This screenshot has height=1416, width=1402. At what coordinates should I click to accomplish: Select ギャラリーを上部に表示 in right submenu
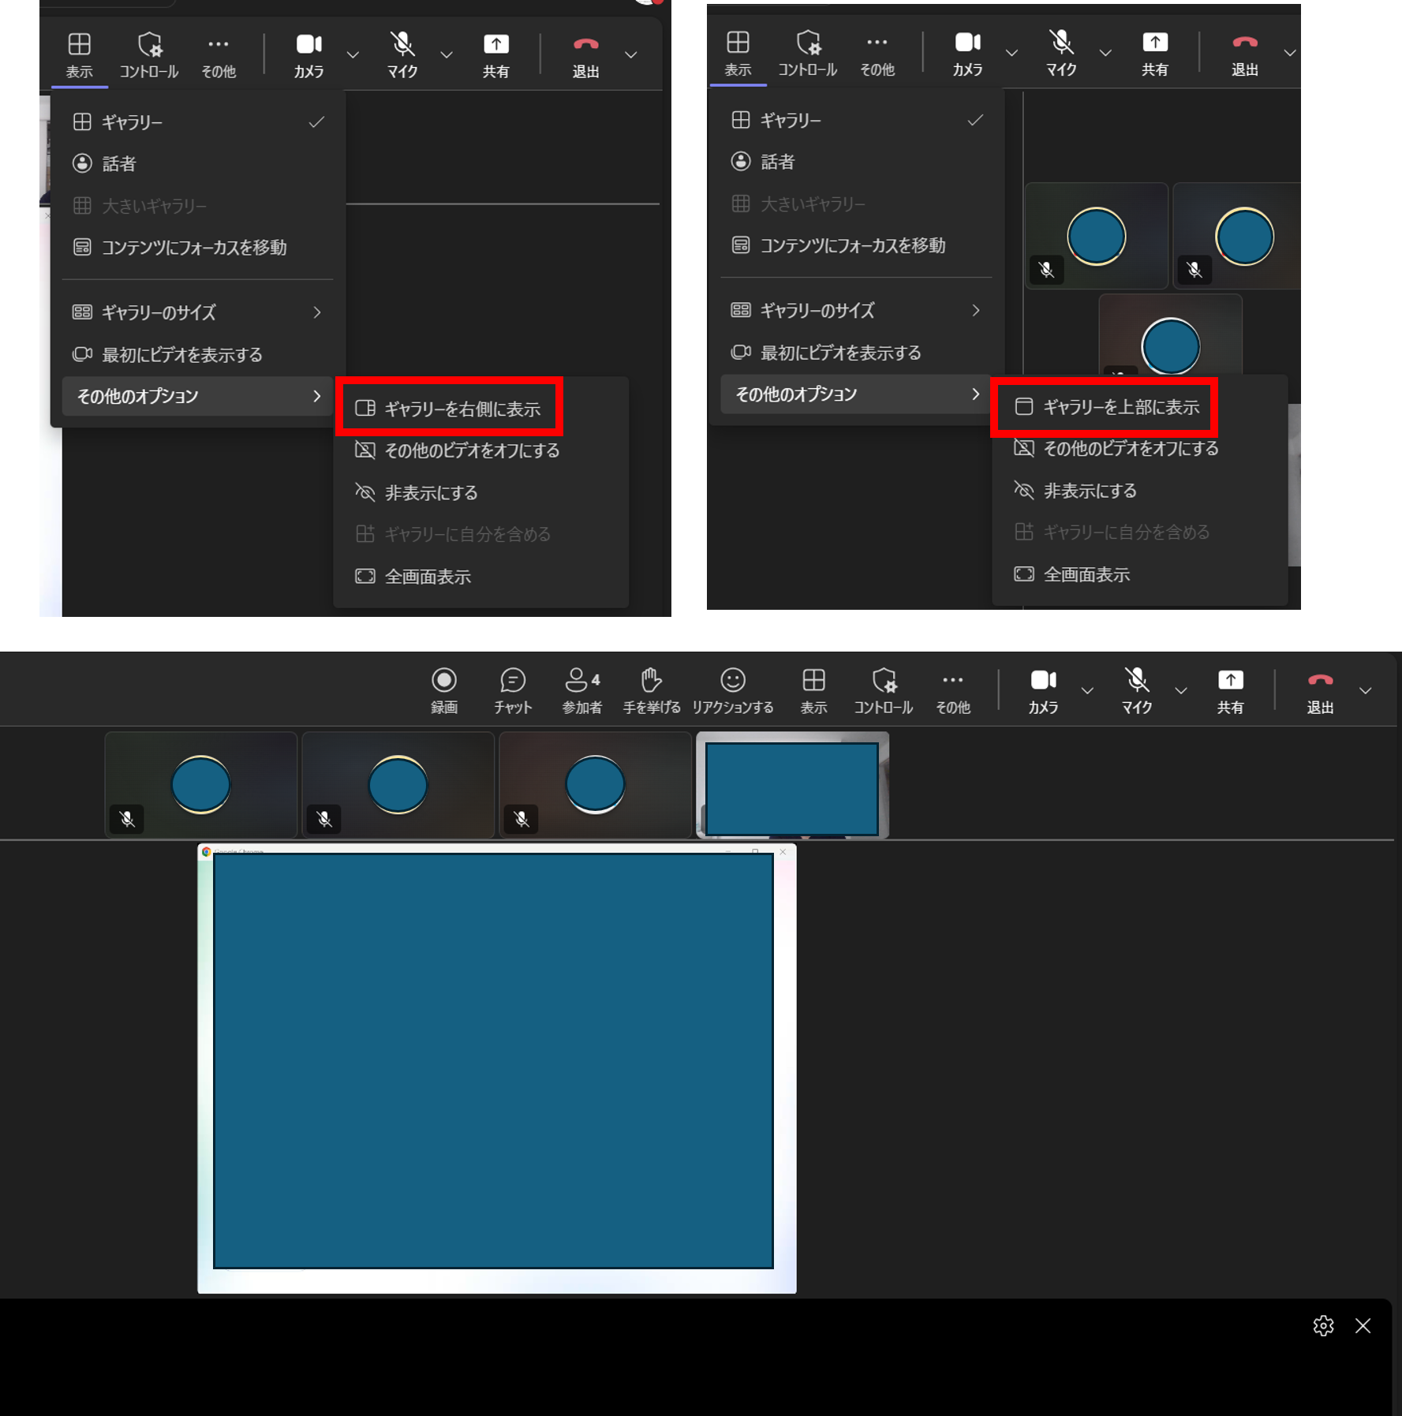1106,407
